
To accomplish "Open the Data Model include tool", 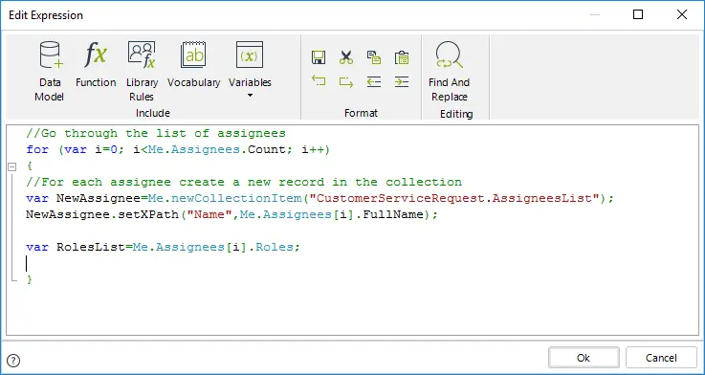I will (49, 72).
